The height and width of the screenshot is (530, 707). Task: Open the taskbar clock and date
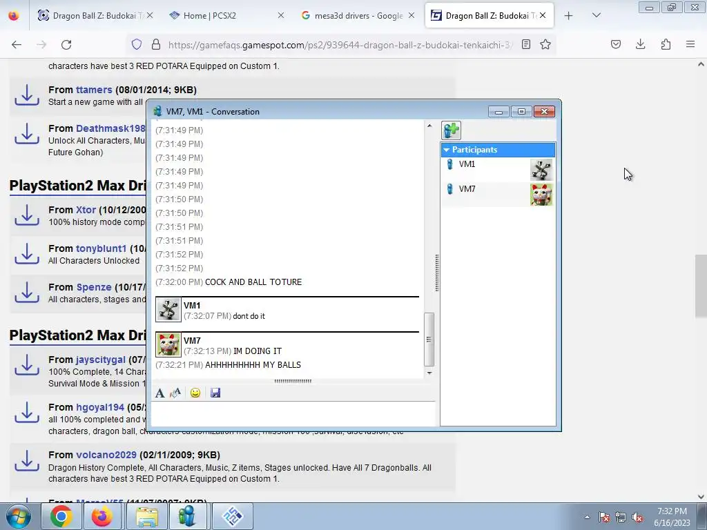(672, 517)
